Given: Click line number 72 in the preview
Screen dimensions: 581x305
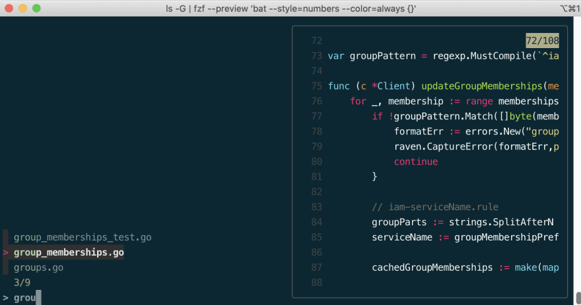Looking at the screenshot, I should pos(317,41).
